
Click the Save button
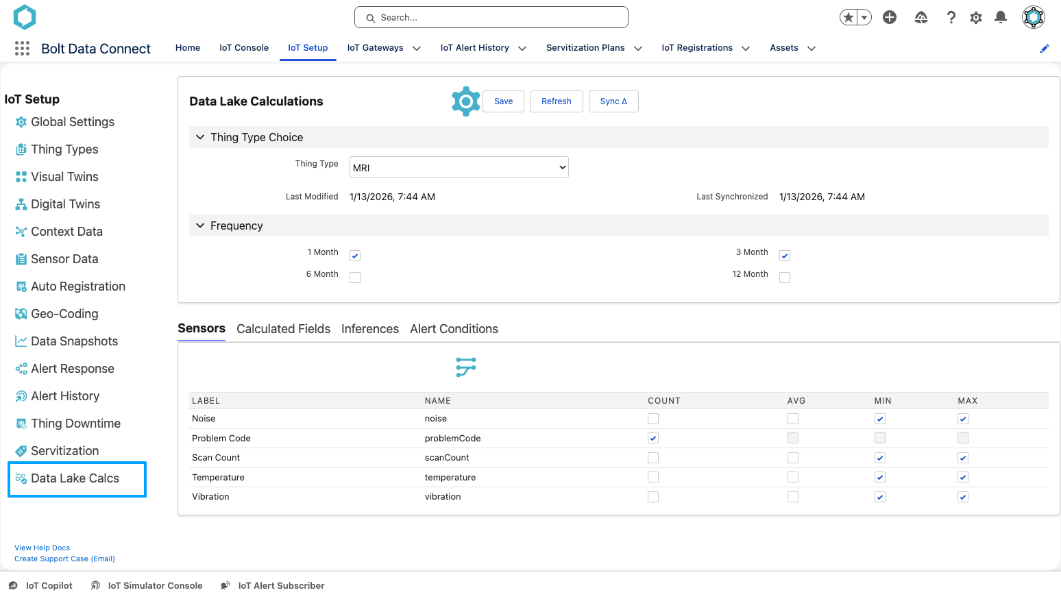pyautogui.click(x=504, y=101)
